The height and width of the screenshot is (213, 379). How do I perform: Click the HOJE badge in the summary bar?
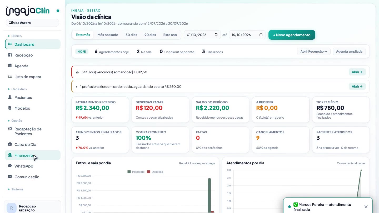[x=82, y=52]
